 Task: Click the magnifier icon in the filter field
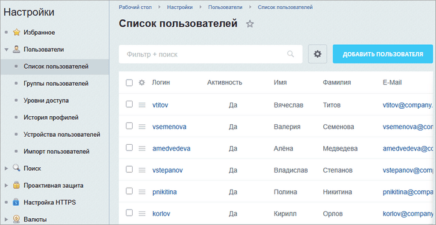tap(290, 54)
